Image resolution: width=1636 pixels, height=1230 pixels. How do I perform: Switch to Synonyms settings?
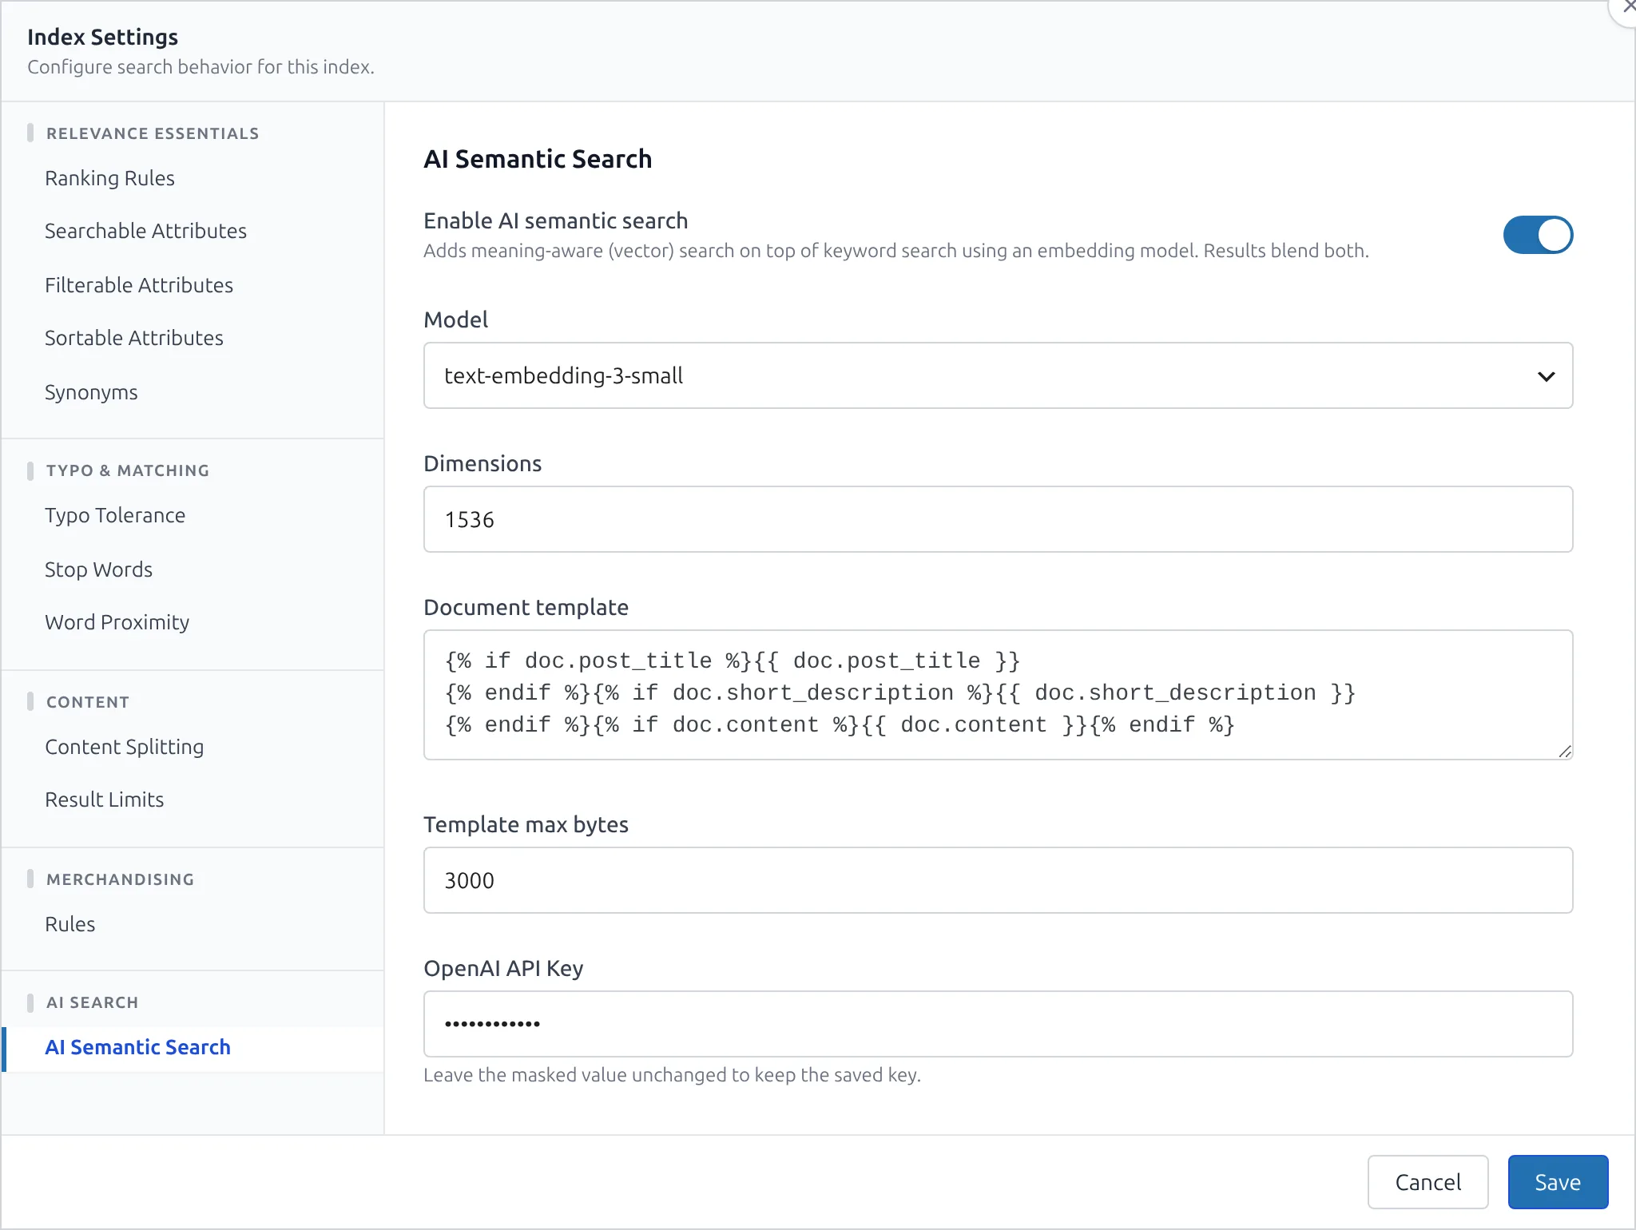[x=91, y=392]
